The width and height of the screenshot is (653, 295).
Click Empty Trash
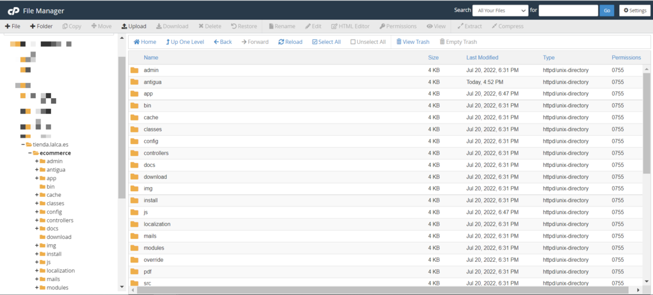(458, 42)
